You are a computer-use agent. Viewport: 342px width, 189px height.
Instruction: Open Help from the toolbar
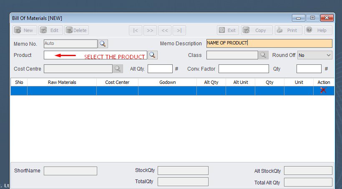click(318, 30)
